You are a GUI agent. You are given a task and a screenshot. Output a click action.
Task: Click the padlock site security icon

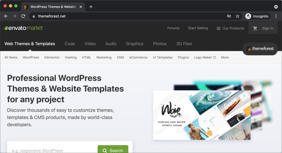[x=34, y=16]
